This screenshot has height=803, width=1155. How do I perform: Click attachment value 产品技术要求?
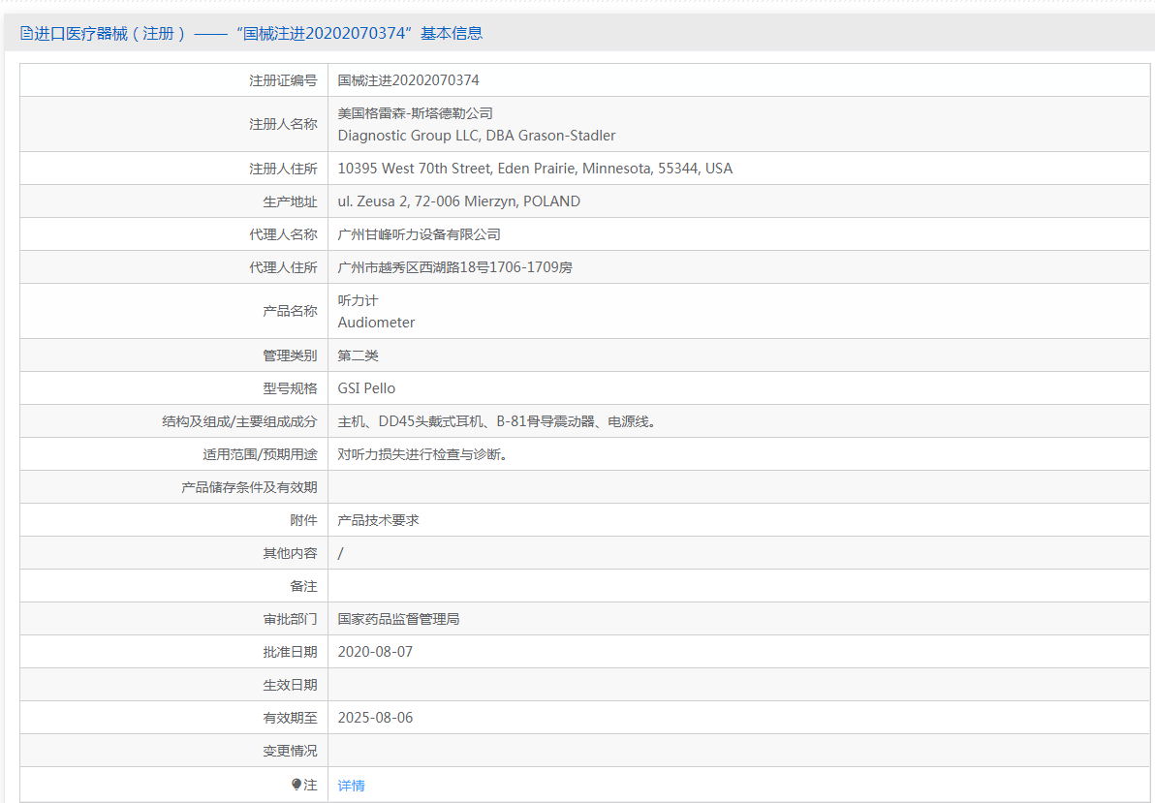click(x=378, y=520)
